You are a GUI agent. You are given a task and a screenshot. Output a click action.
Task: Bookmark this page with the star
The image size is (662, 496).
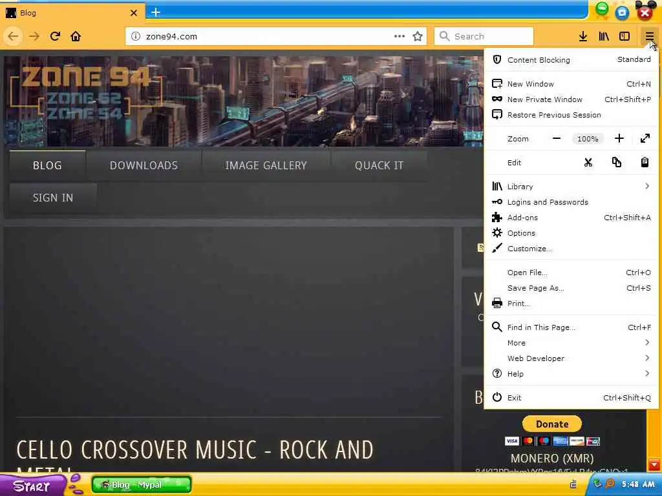click(418, 36)
